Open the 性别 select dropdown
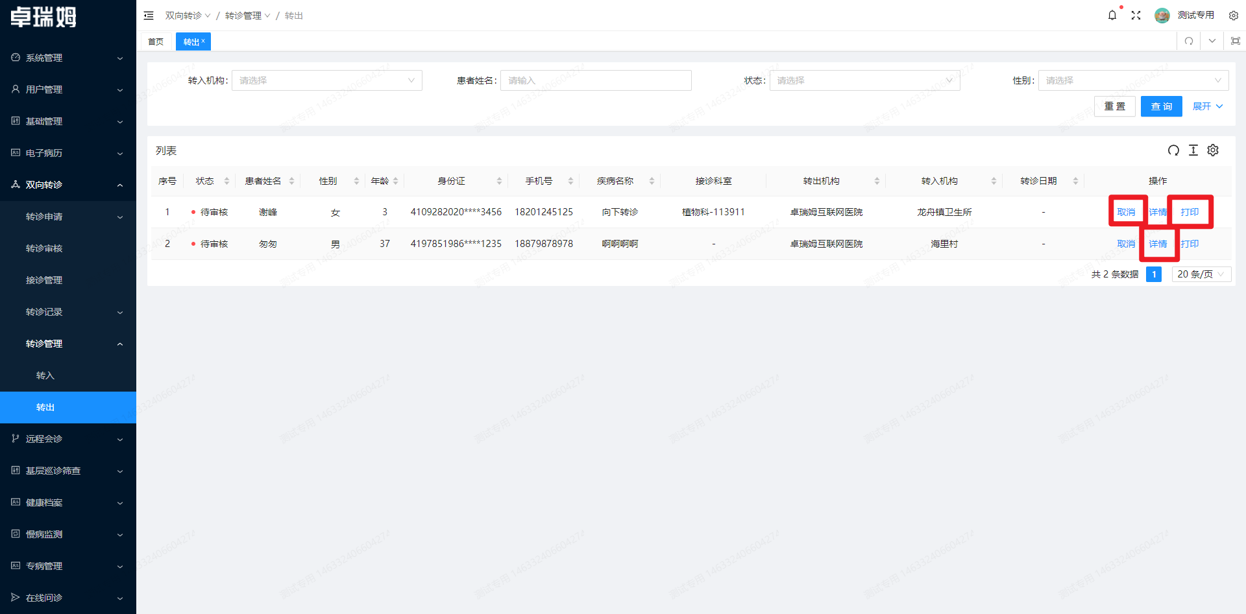The width and height of the screenshot is (1246, 614). 1132,80
